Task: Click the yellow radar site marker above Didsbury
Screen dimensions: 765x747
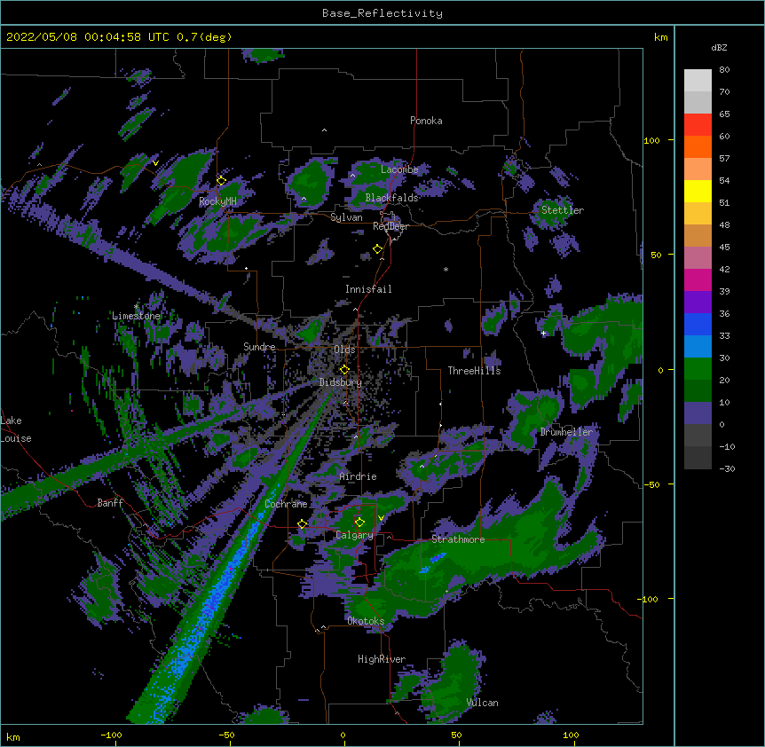Action: 344,369
